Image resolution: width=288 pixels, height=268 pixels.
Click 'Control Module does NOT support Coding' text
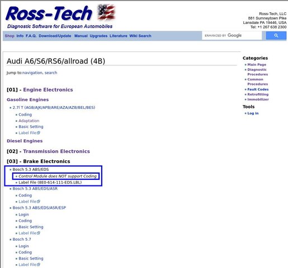[58, 176]
